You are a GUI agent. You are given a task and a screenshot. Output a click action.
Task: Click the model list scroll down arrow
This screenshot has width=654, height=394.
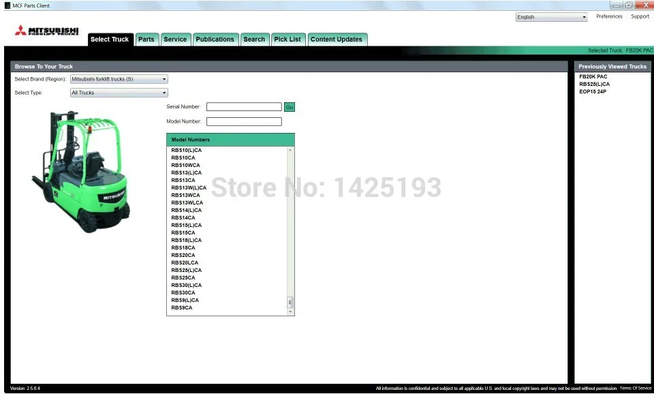click(x=290, y=312)
